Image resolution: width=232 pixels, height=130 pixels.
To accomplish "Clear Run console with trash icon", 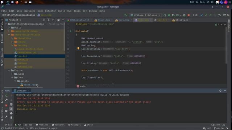I will tap(11, 117).
